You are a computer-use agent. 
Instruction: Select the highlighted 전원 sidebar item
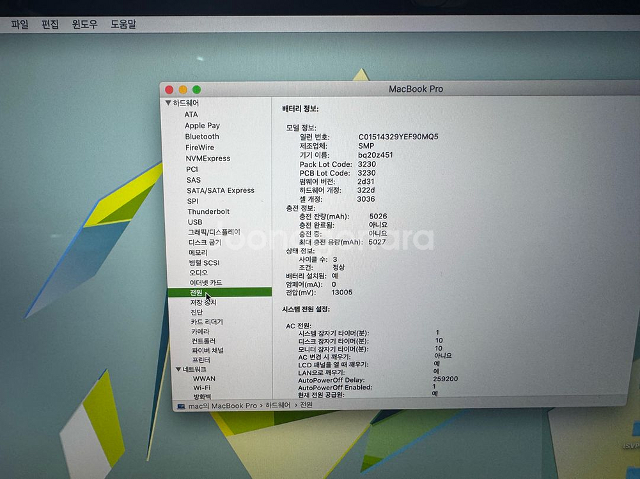point(219,293)
